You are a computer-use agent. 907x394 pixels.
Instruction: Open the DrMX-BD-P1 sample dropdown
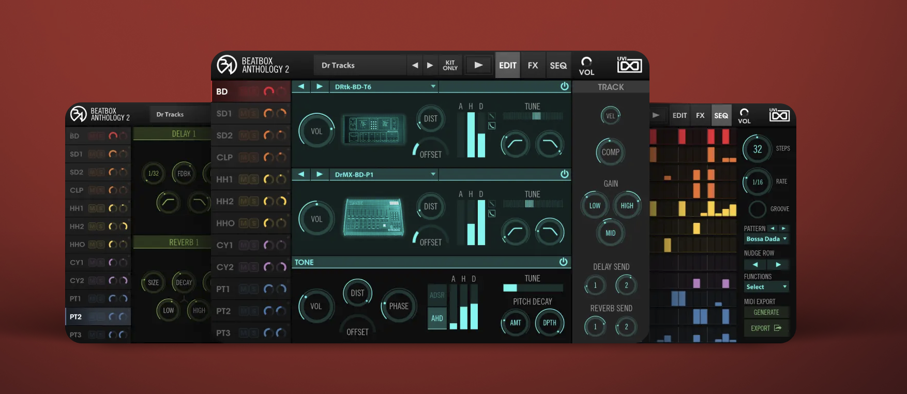pos(384,174)
